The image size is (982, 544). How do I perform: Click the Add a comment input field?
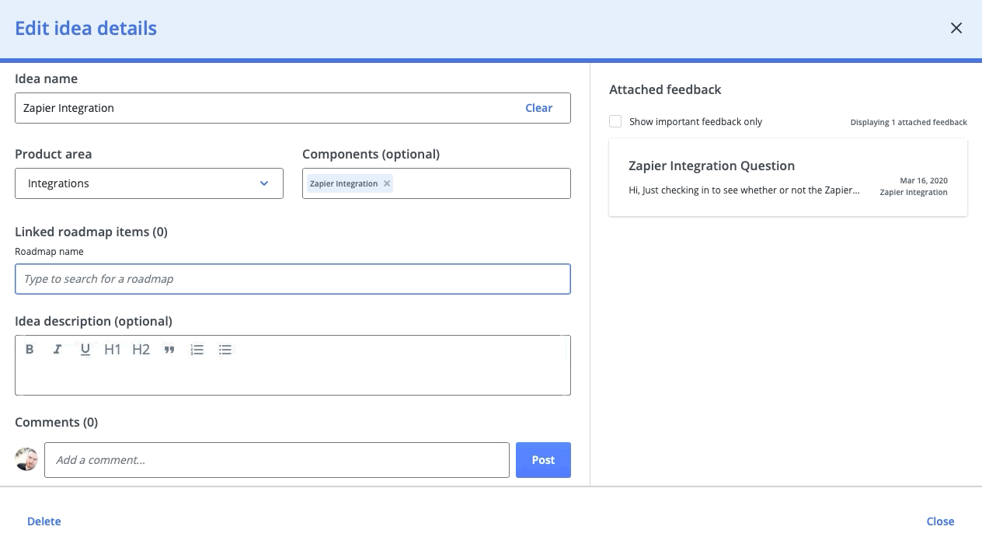(x=277, y=460)
